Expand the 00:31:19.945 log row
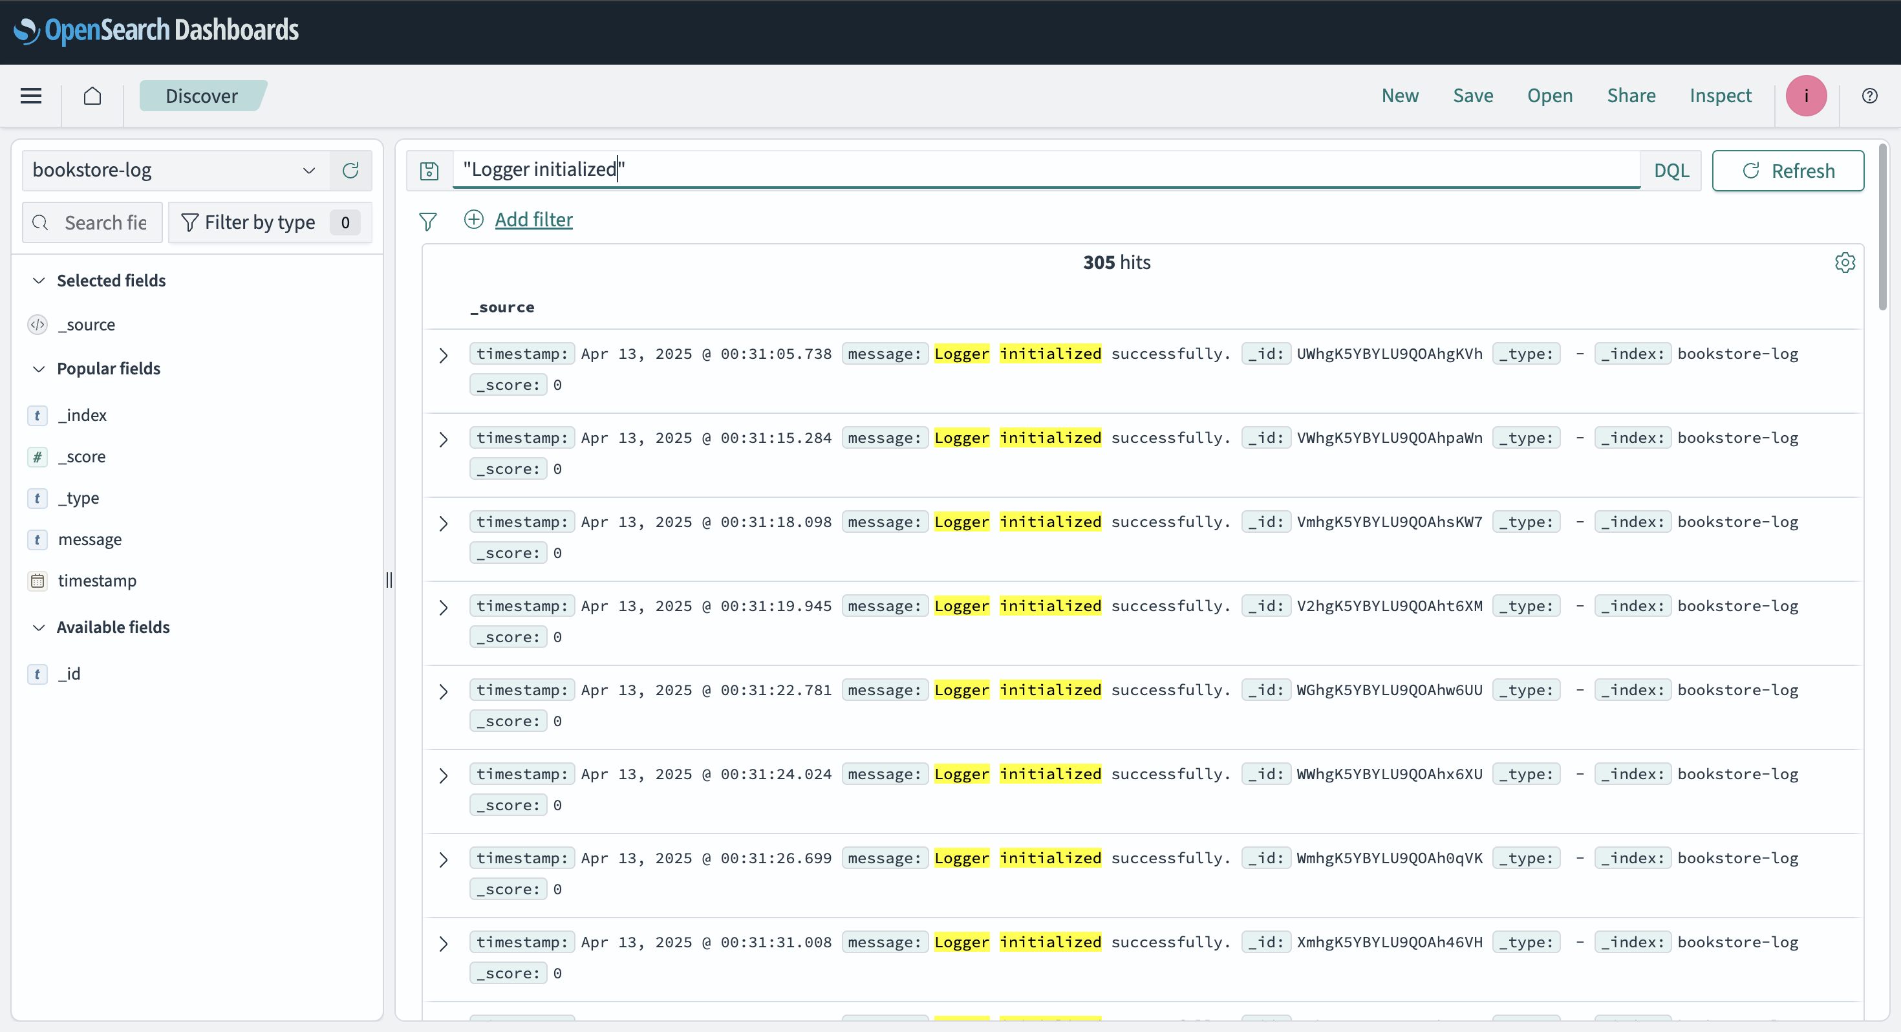This screenshot has width=1901, height=1032. coord(444,608)
